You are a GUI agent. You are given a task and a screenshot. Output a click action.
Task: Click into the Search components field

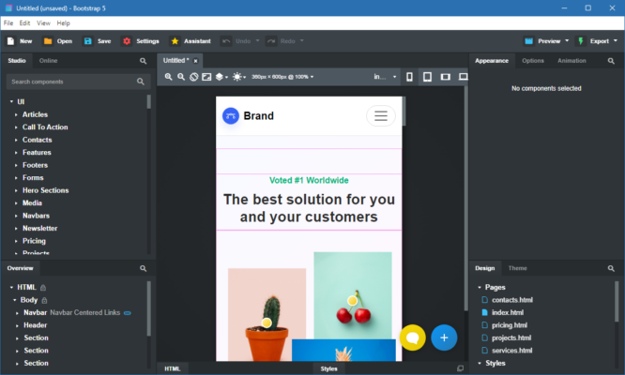78,82
